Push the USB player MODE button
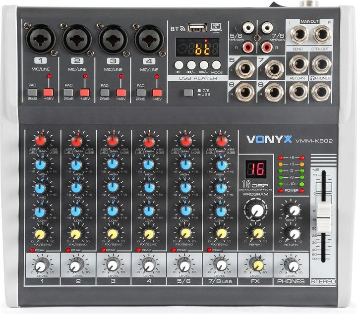 coord(216,65)
